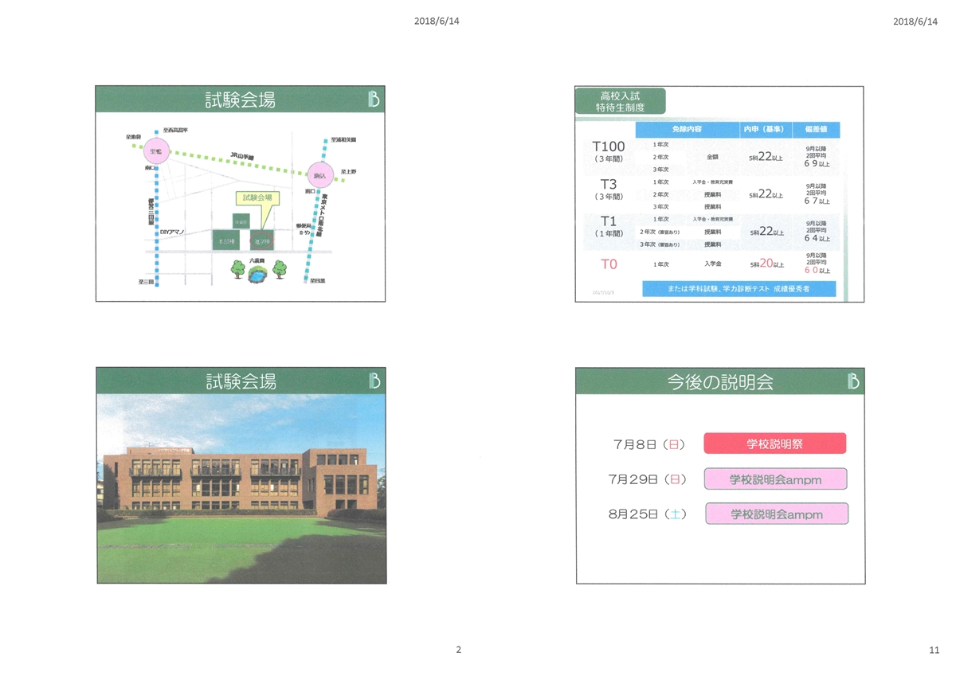Click the B logo on the 今後の説明会 slide
Image resolution: width=956 pixels, height=676 pixels.
(x=853, y=381)
